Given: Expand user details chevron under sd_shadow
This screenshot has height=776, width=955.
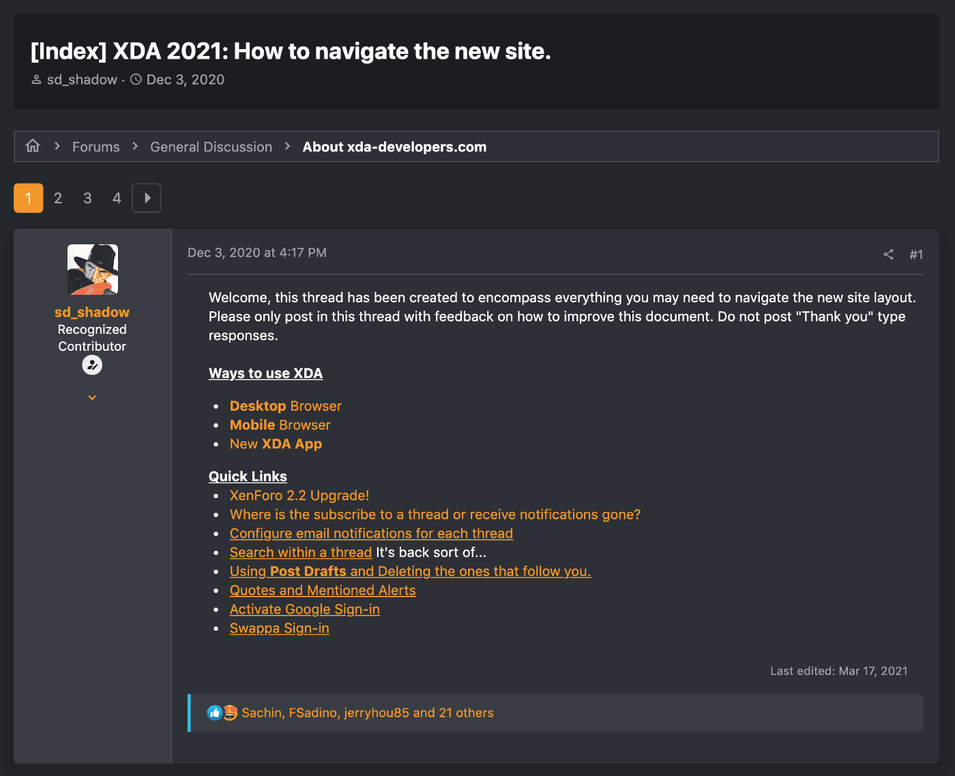Looking at the screenshot, I should point(92,397).
